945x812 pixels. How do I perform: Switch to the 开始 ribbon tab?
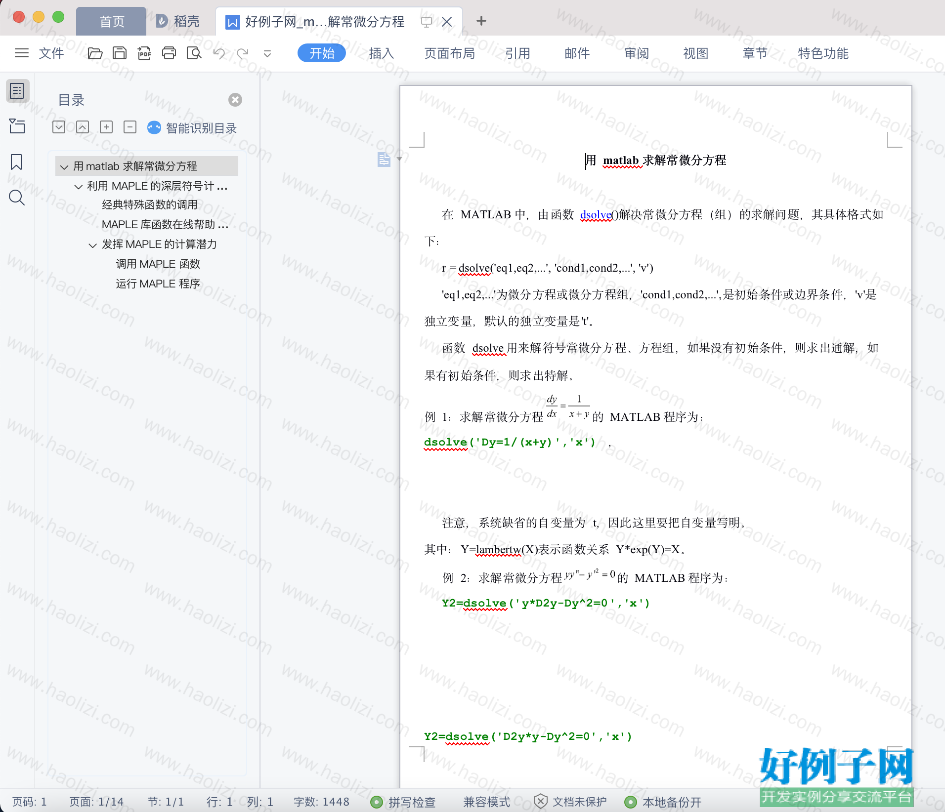(x=322, y=53)
